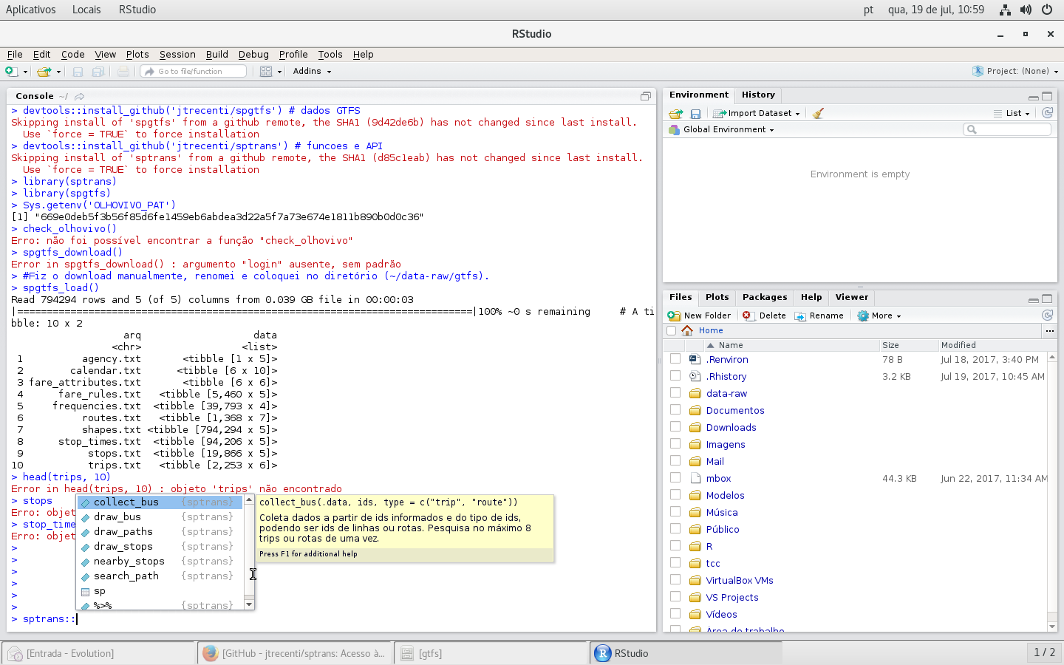
Task: Click the Console working directory arrow icon
Action: (x=79, y=96)
